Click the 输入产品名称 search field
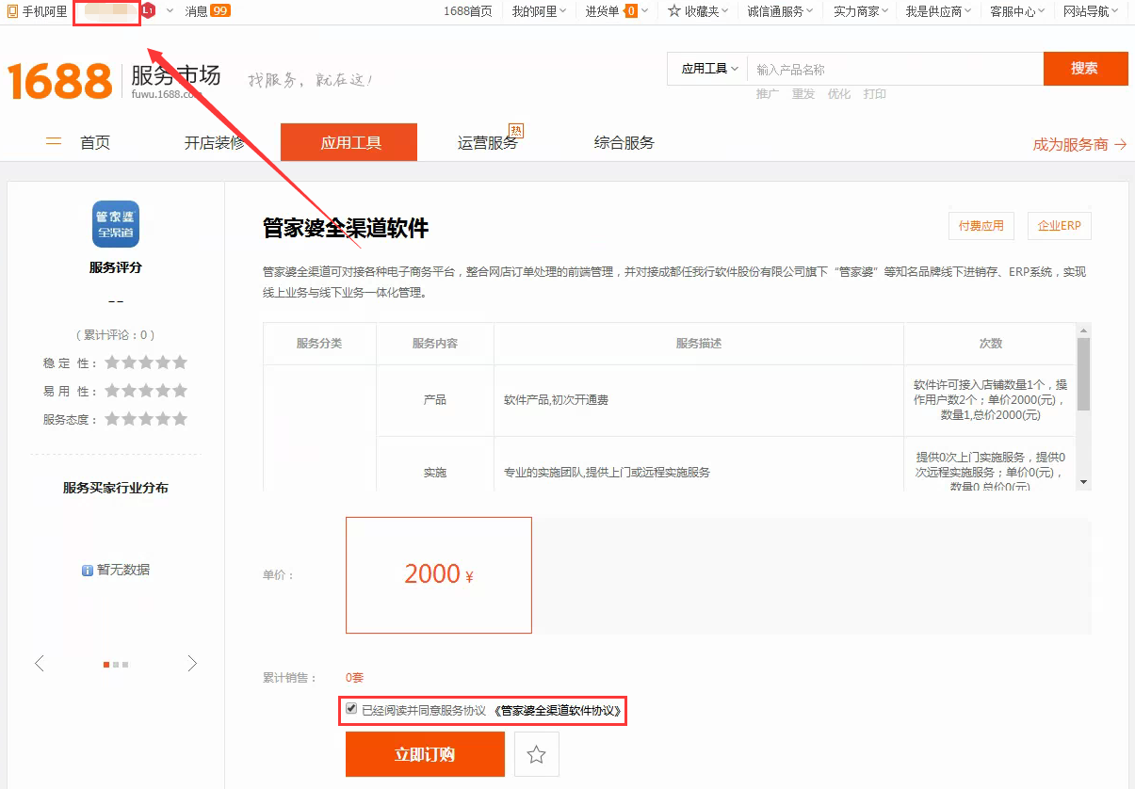Viewport: 1135px width, 789px height. [x=895, y=69]
